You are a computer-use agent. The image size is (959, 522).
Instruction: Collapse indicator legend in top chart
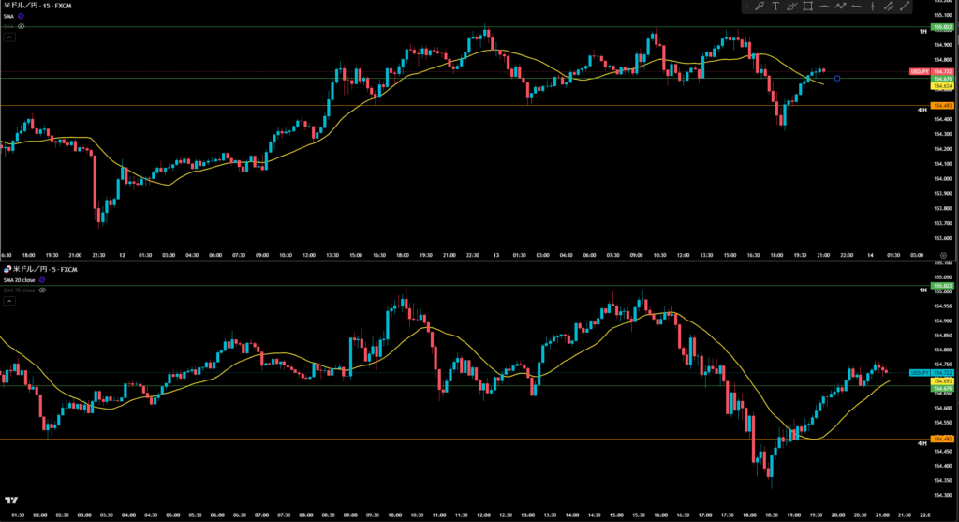point(7,37)
